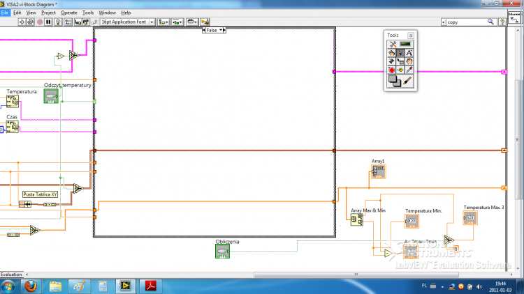This screenshot has width=524, height=294.
Task: Click the Array Max & Min function
Action: [x=356, y=219]
